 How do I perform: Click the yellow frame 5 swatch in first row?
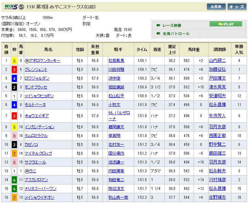tap(14, 60)
